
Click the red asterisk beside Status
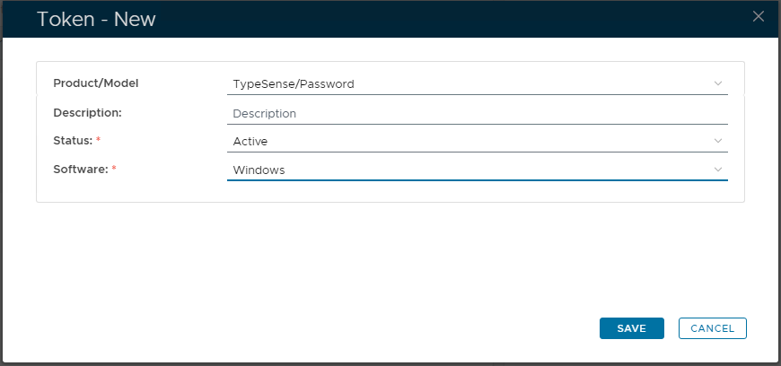coord(98,141)
